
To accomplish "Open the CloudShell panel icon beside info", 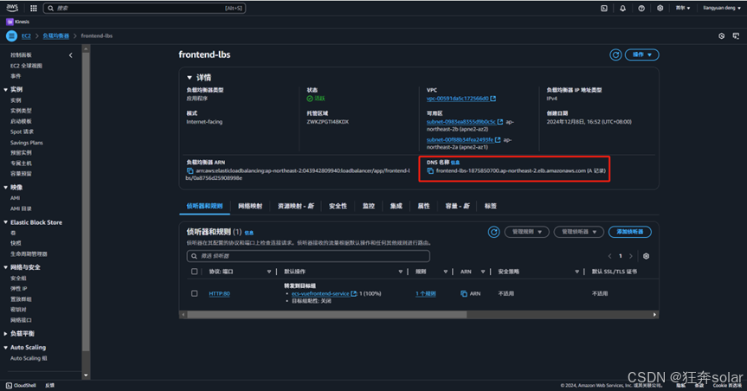I will (x=736, y=35).
